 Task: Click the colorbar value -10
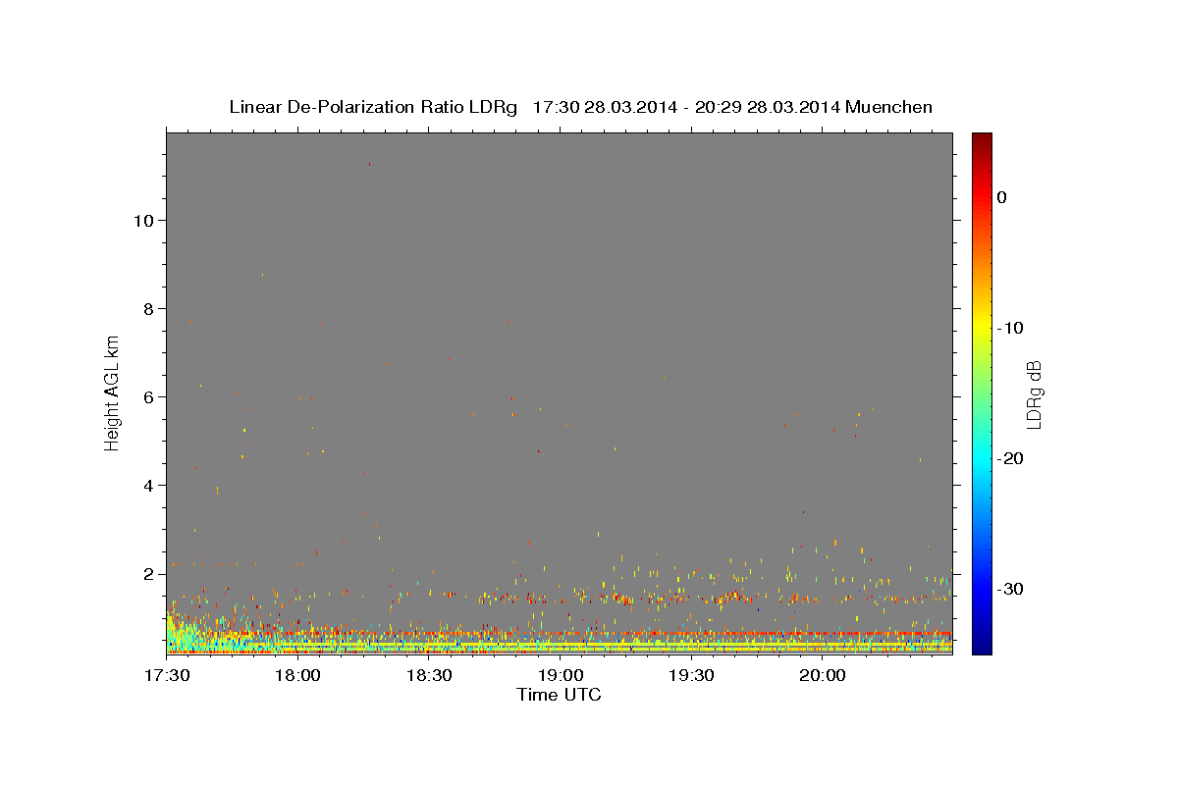tap(1011, 328)
